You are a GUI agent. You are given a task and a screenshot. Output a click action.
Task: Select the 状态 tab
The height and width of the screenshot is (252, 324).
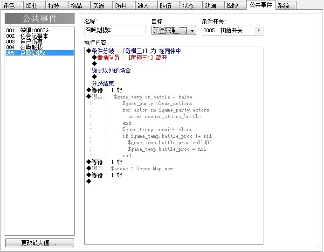(191, 6)
